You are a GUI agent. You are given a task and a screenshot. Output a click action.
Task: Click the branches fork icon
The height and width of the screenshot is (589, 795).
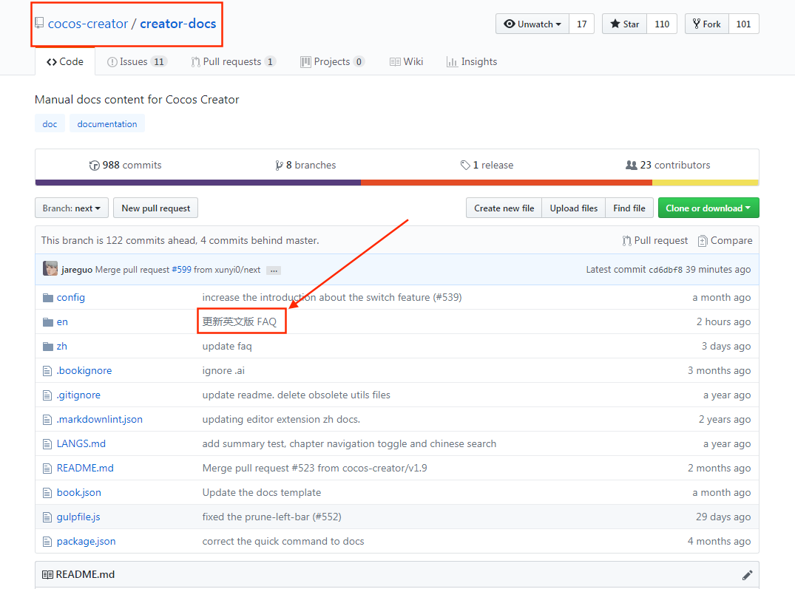click(279, 165)
